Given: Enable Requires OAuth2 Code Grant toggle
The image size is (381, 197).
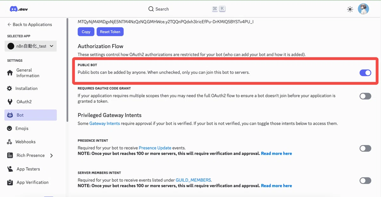Looking at the screenshot, I should pyautogui.click(x=365, y=96).
